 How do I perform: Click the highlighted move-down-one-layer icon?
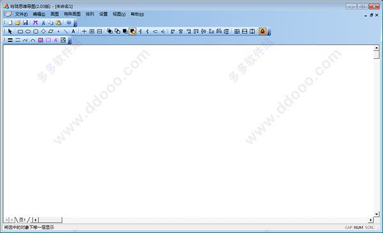[x=133, y=31]
